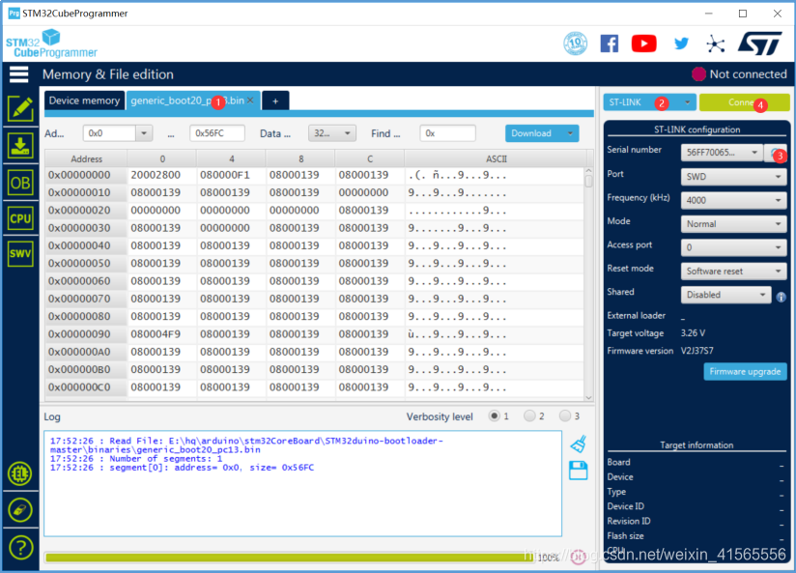
Task: Click the Find input field
Action: (x=447, y=133)
